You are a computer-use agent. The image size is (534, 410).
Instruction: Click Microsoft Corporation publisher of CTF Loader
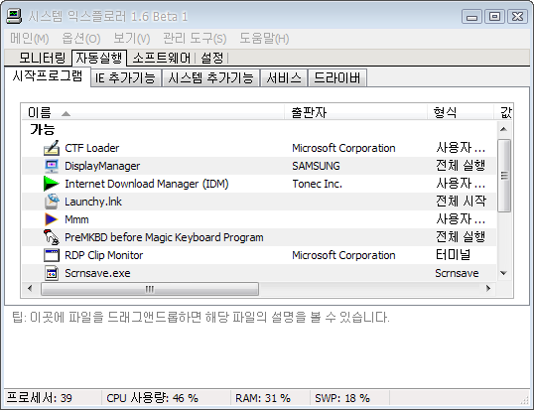tap(343, 148)
